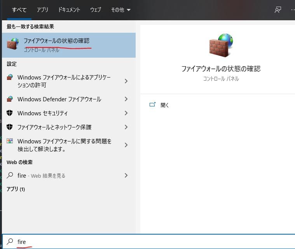The height and width of the screenshot is (249, 295).
Task: Open the more options ellipsis menu
Action: (x=292, y=10)
